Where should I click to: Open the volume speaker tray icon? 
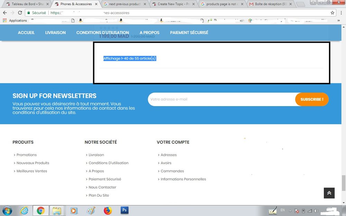pos(316,211)
